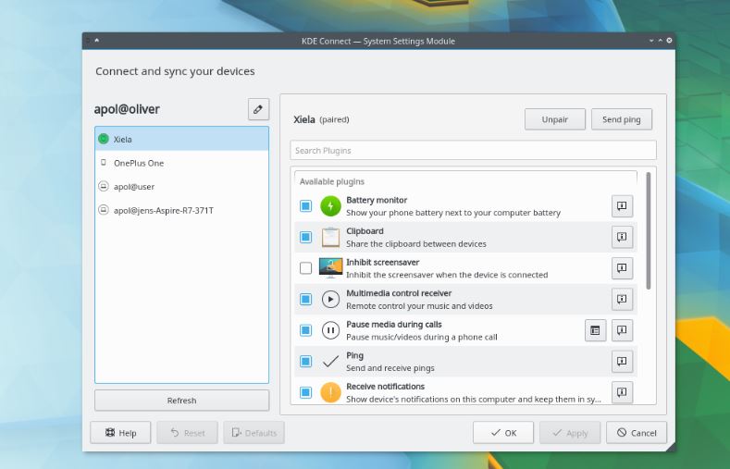Image resolution: width=730 pixels, height=469 pixels.
Task: Click the plugin list vertical scrollbar
Action: point(648,230)
